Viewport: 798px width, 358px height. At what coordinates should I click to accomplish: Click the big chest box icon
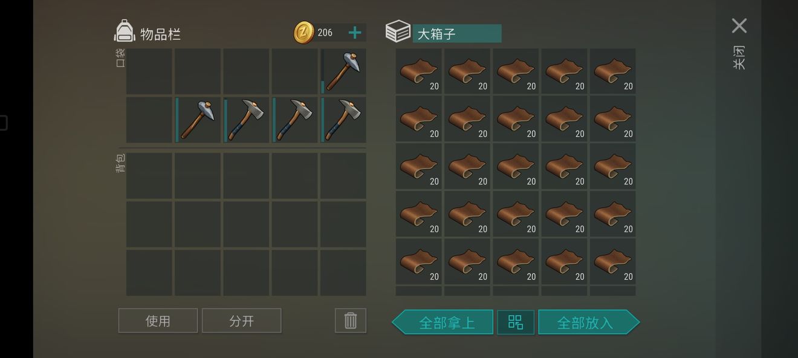click(398, 31)
